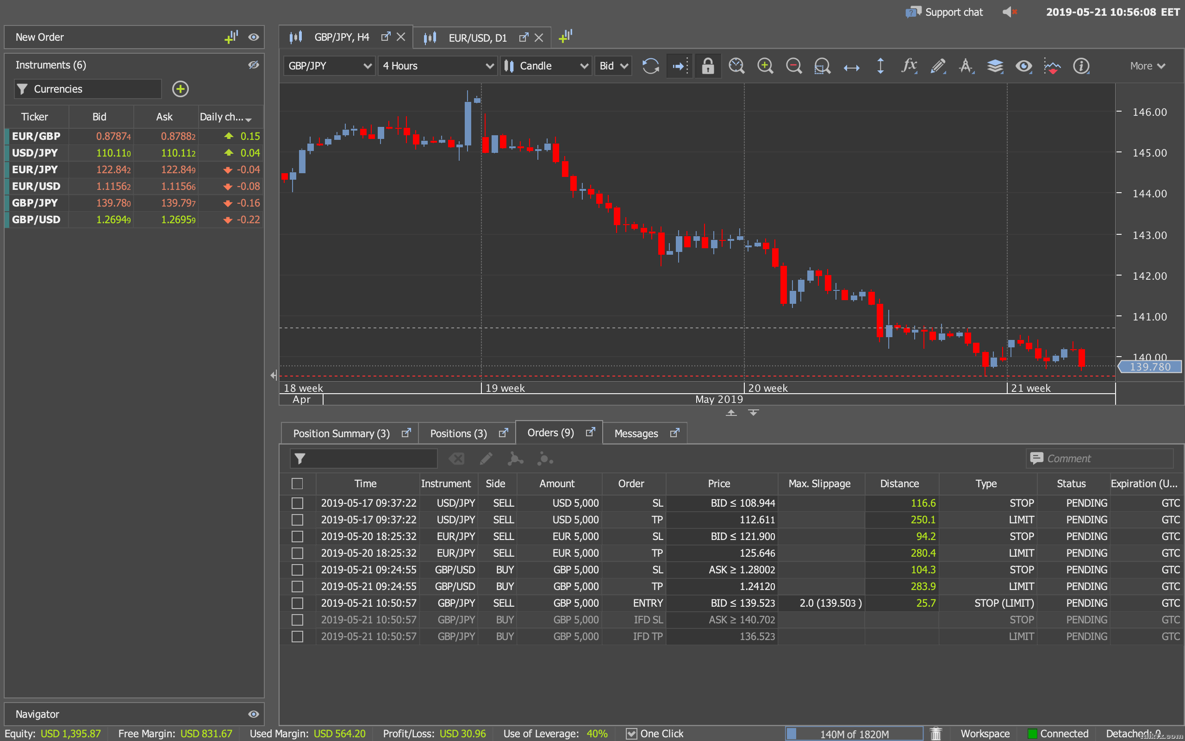Toggle chart auto-shift arrow icon
This screenshot has width=1185, height=741.
click(x=680, y=66)
